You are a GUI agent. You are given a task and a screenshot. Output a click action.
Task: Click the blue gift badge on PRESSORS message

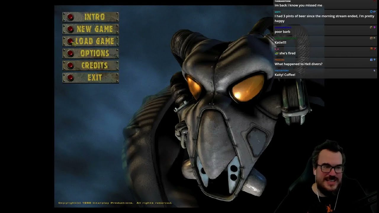pyautogui.click(x=371, y=60)
